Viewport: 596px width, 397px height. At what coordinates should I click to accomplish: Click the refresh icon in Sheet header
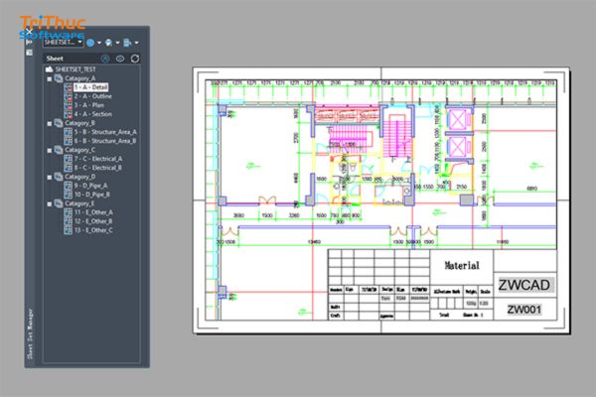coord(135,59)
